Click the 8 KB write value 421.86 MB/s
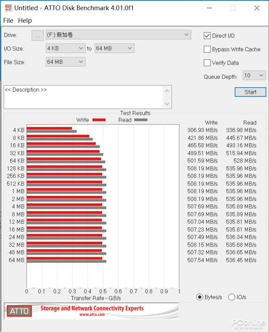The image size is (269, 332). tap(203, 138)
